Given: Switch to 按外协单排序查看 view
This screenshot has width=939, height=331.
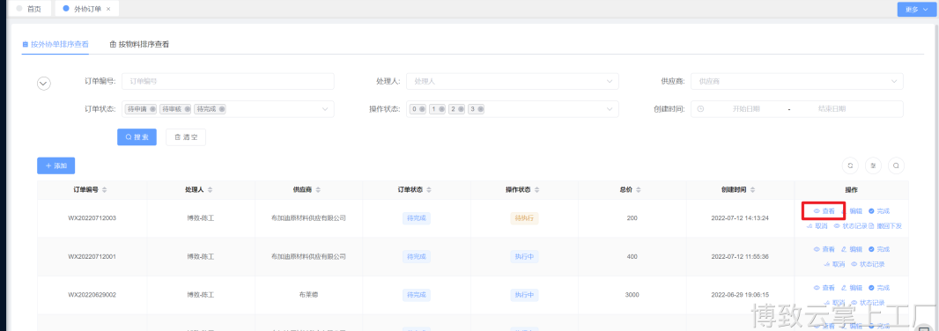Looking at the screenshot, I should tap(55, 44).
